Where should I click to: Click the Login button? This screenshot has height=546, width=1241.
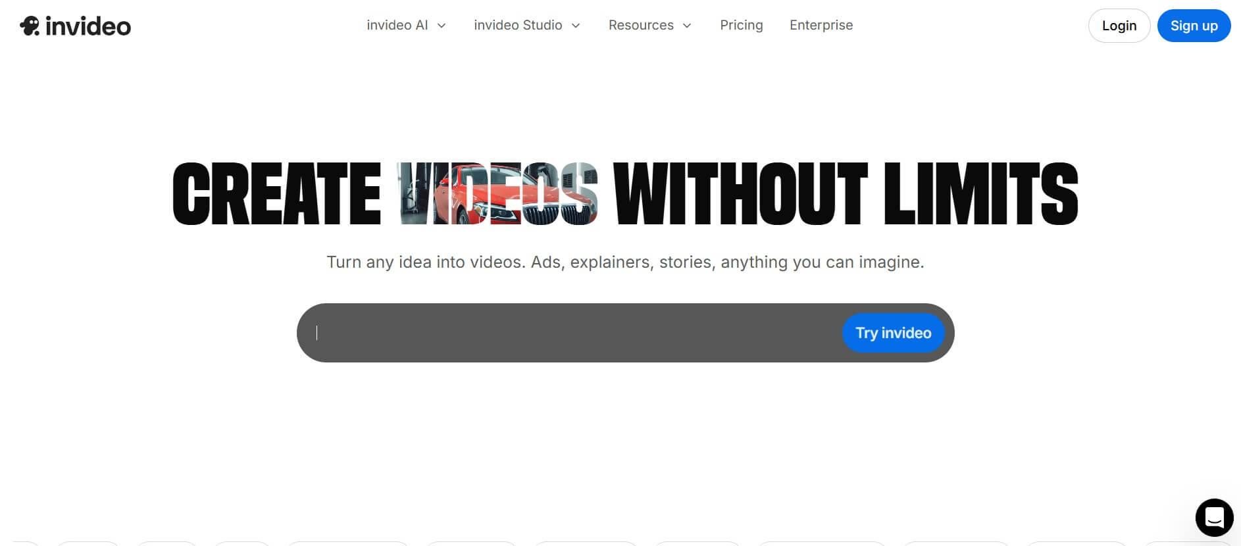pos(1119,26)
